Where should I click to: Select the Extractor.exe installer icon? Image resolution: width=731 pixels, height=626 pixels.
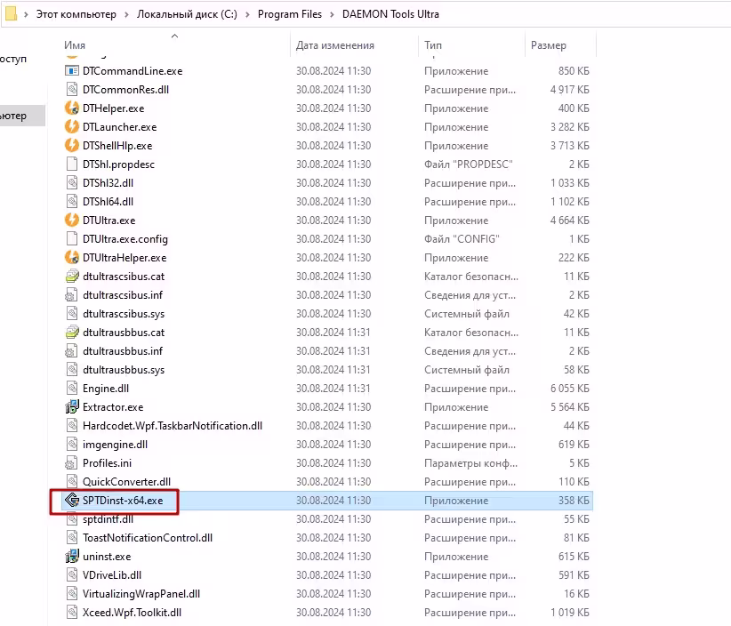pyautogui.click(x=73, y=407)
